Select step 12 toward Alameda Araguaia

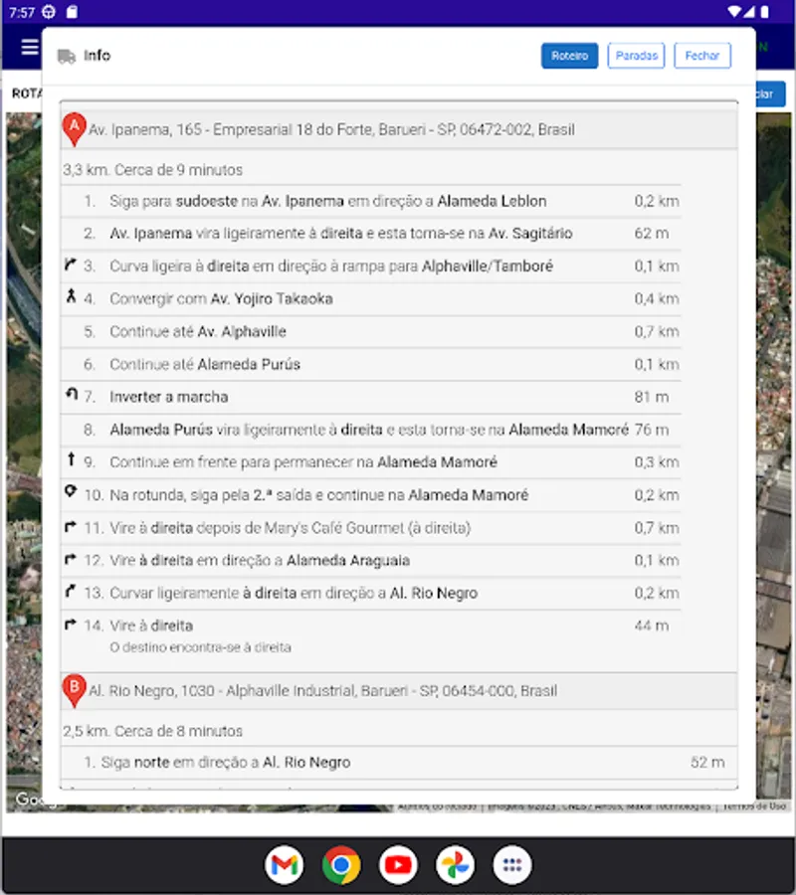click(x=371, y=561)
